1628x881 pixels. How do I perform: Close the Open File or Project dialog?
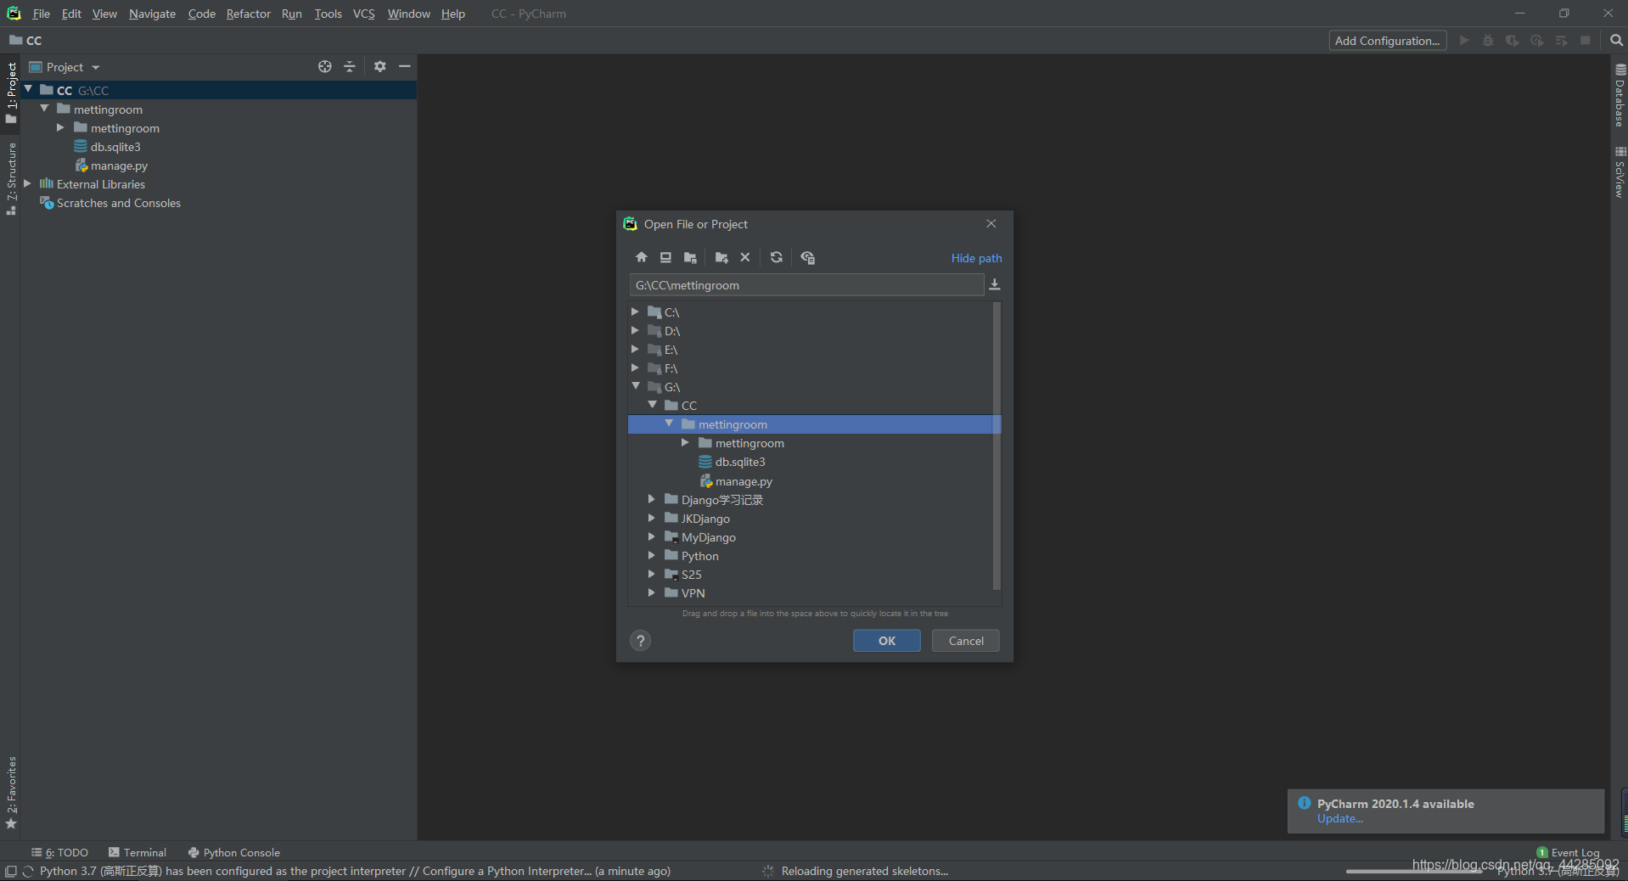tap(991, 223)
